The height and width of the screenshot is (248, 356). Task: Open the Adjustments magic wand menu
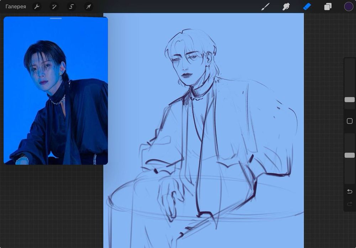pyautogui.click(x=54, y=7)
